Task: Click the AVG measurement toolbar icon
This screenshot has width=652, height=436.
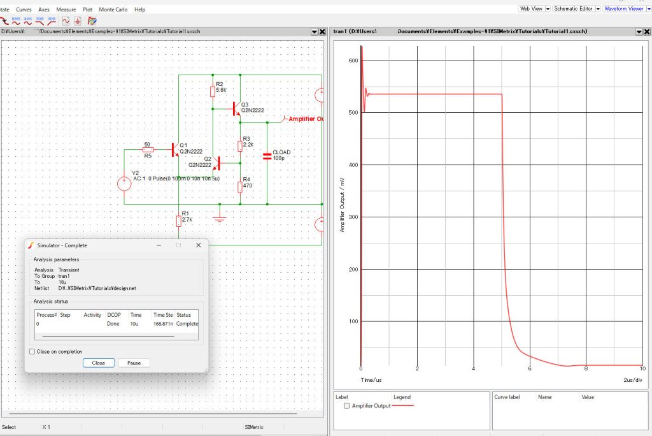Action: [27, 20]
